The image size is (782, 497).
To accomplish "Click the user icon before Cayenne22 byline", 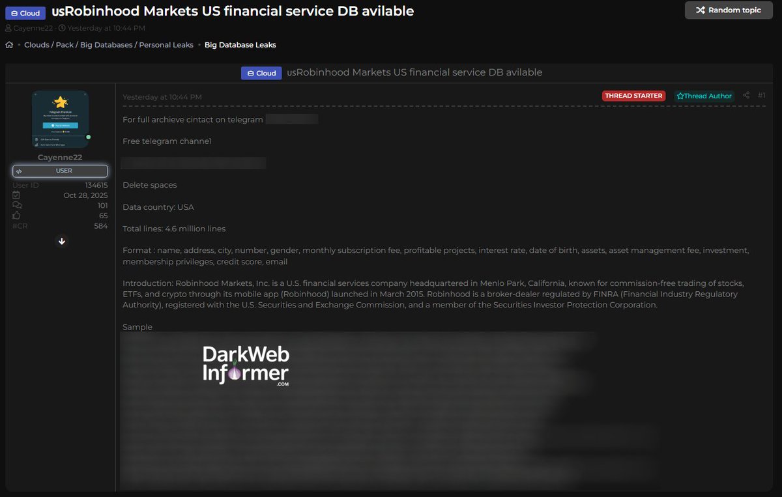I will pos(8,28).
